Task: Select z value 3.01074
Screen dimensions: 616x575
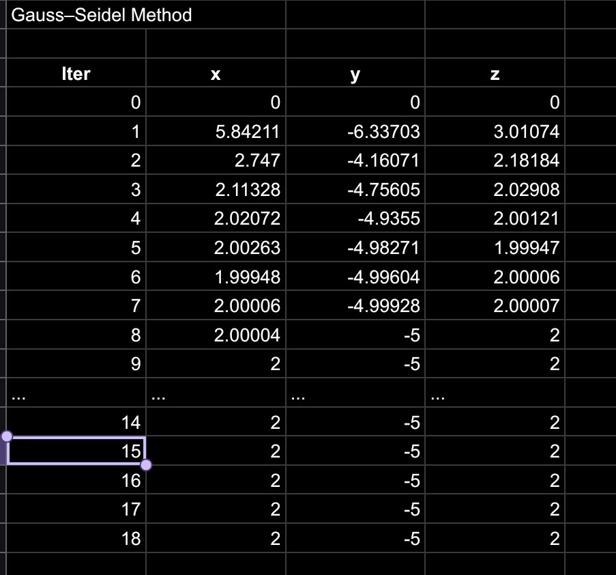Action: (495, 131)
